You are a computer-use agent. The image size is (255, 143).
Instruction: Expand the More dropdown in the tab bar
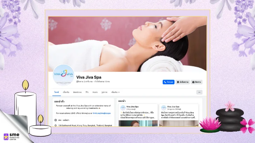point(115,92)
